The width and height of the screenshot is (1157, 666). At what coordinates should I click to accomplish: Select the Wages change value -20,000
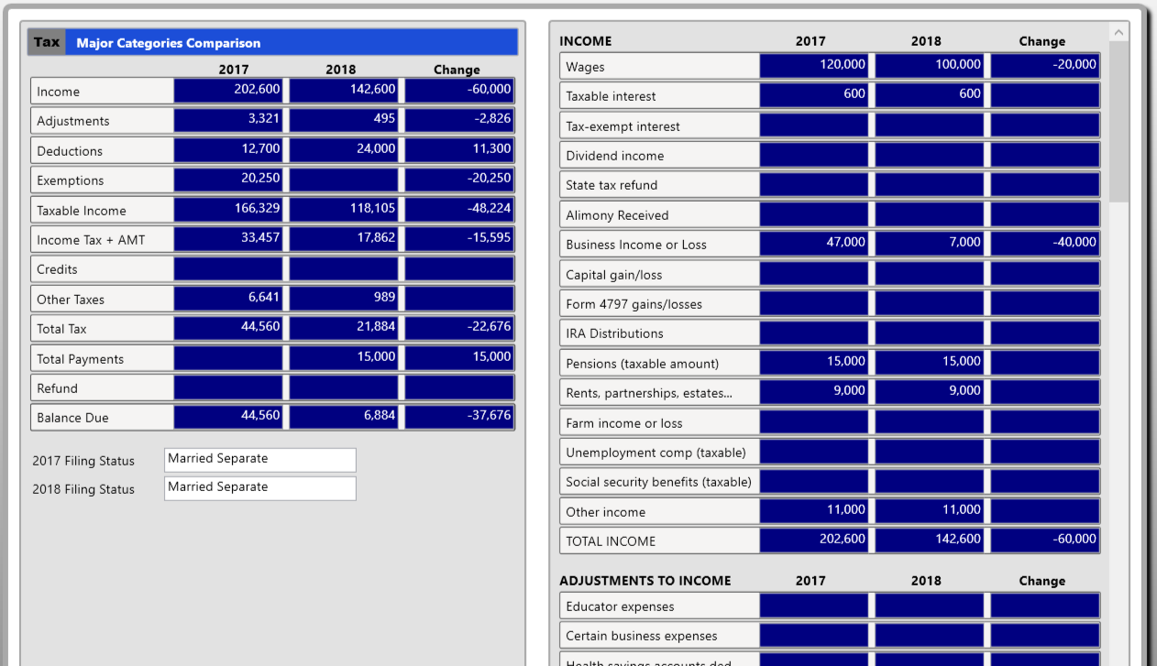[x=1045, y=66]
